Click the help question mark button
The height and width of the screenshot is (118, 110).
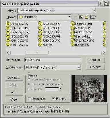(x=101, y=4)
